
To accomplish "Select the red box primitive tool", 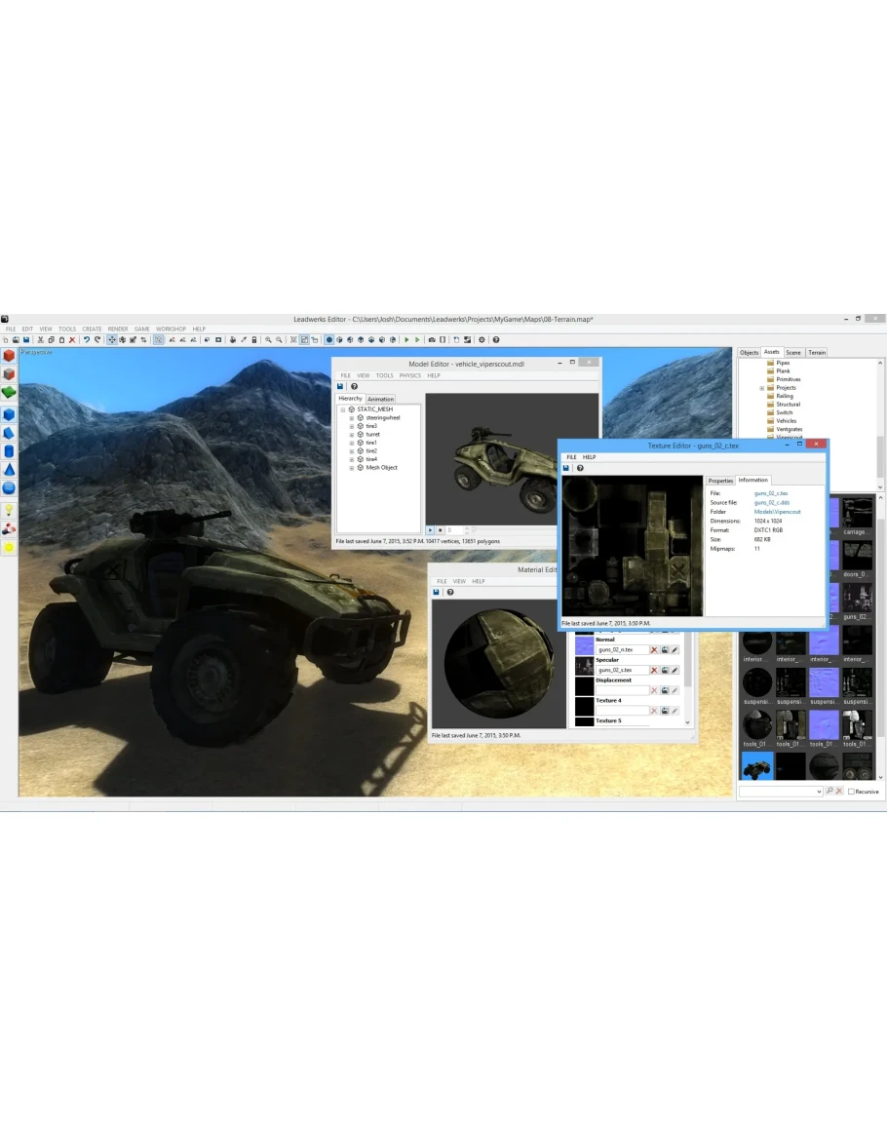I will (x=9, y=356).
